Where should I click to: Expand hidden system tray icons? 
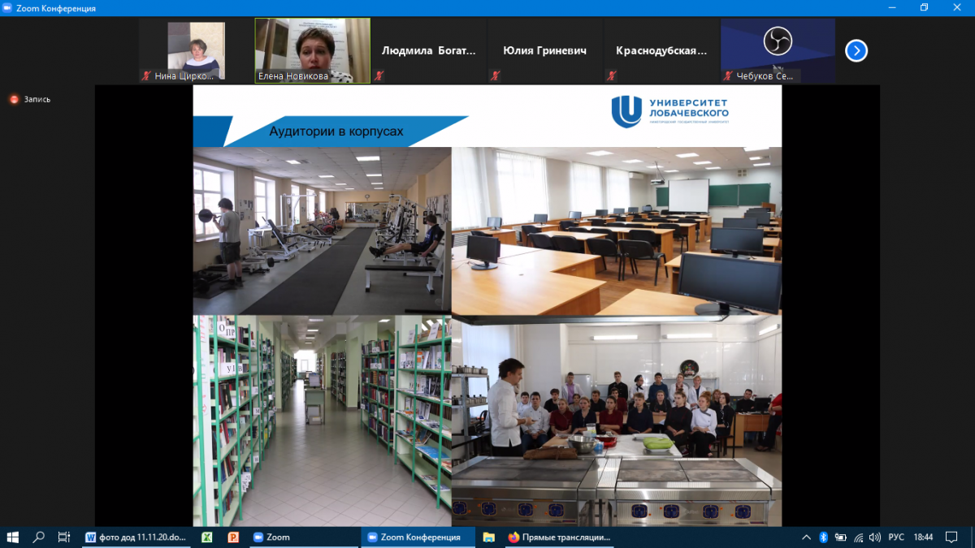click(x=805, y=537)
